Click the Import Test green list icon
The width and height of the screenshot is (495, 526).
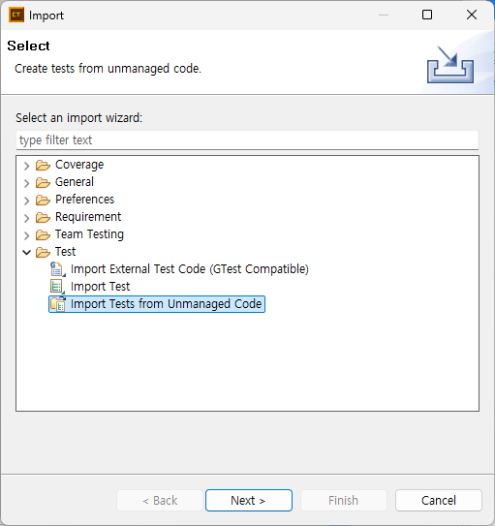(x=57, y=287)
